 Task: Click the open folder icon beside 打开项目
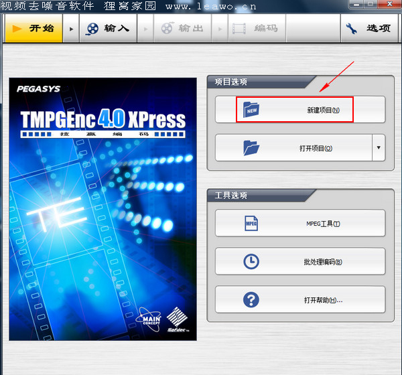point(251,148)
